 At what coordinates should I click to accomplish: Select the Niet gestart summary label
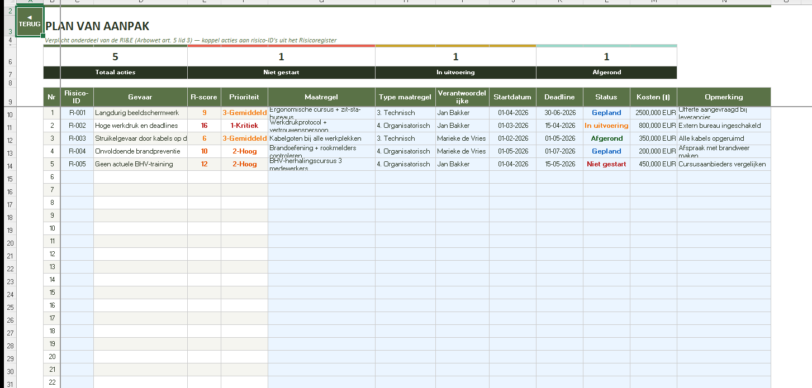[281, 72]
